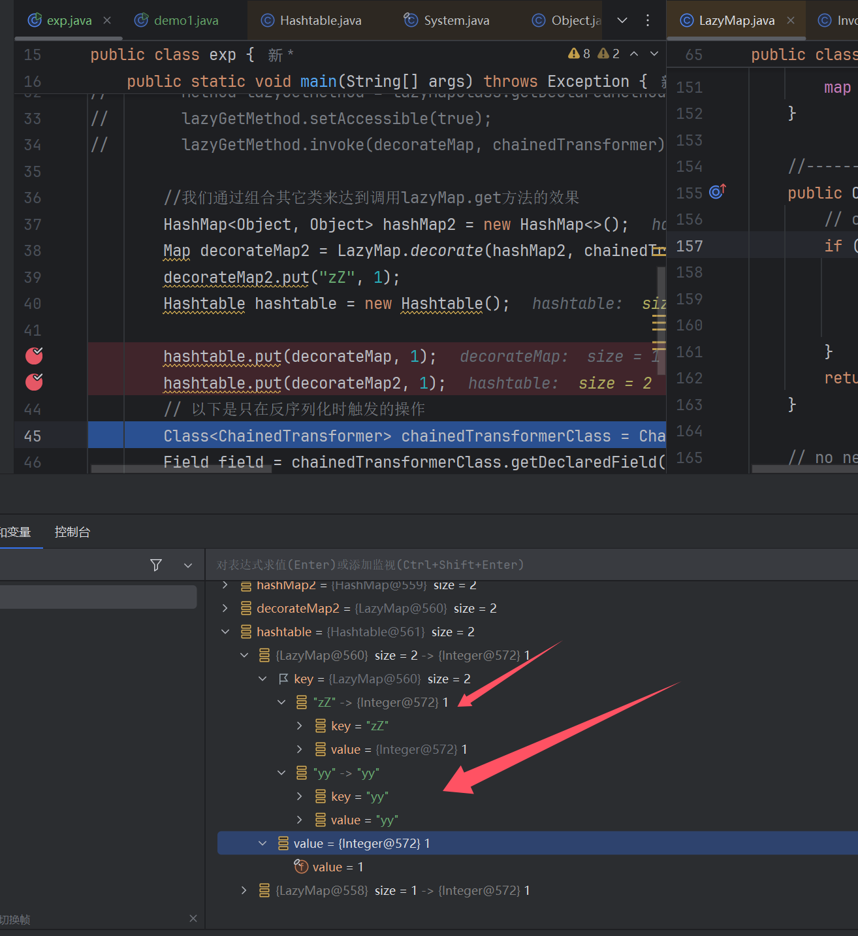Show hidden editor tabs dropdown
This screenshot has width=858, height=936.
622,21
